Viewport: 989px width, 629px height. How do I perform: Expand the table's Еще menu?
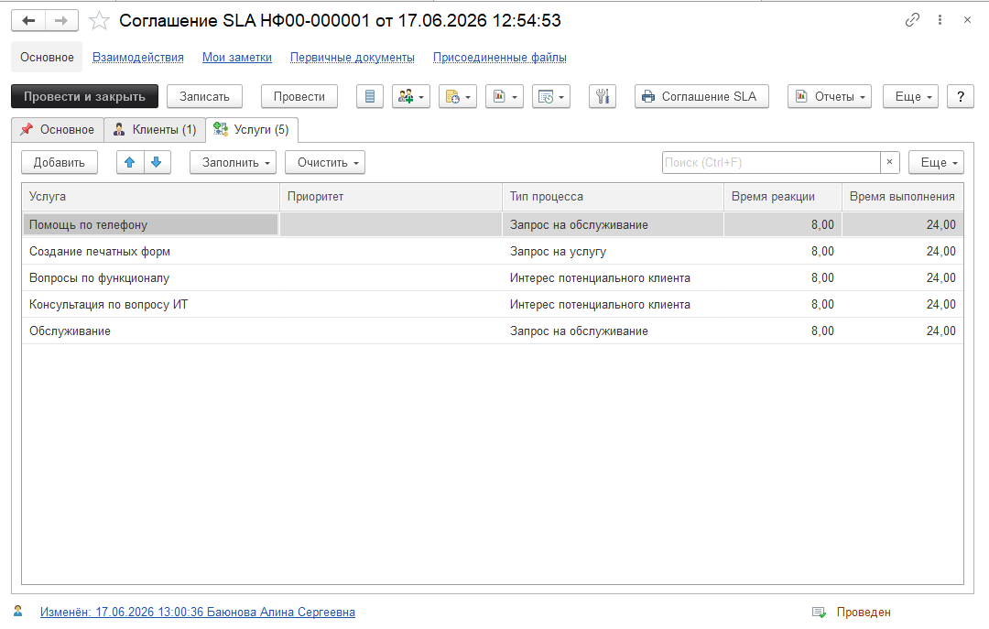click(x=936, y=162)
